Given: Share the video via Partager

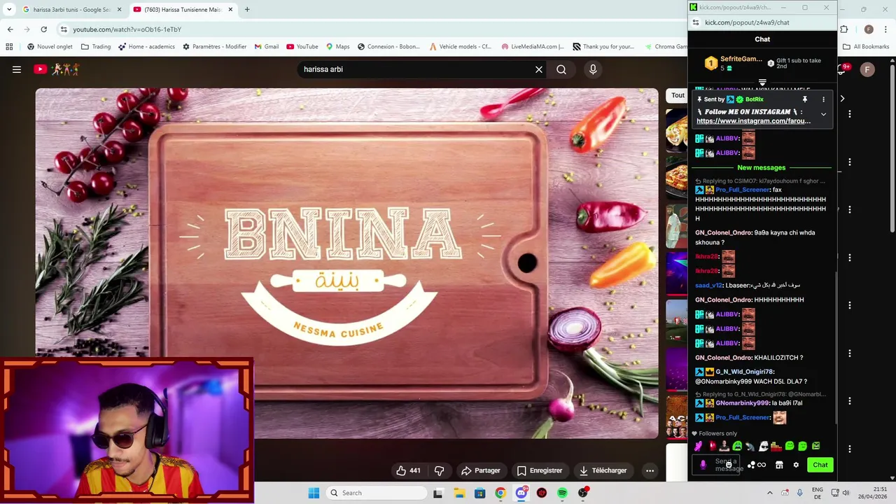Looking at the screenshot, I should 480,470.
